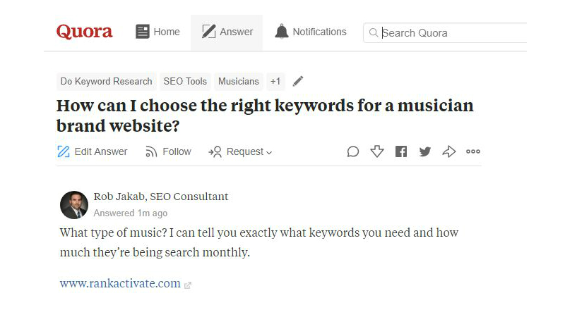The height and width of the screenshot is (317, 565).
Task: Open the three-dot more options menu
Action: tap(473, 151)
